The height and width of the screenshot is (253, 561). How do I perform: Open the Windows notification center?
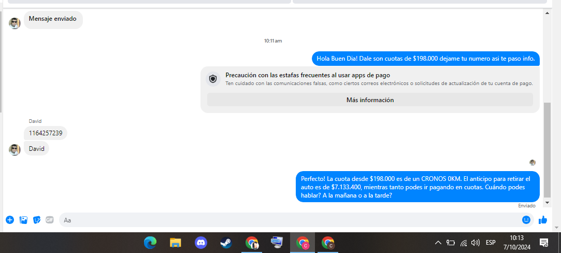pyautogui.click(x=544, y=243)
